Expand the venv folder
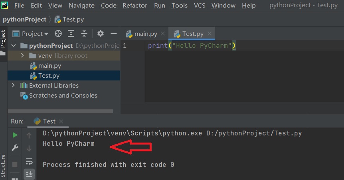The image size is (344, 180). 22,55
